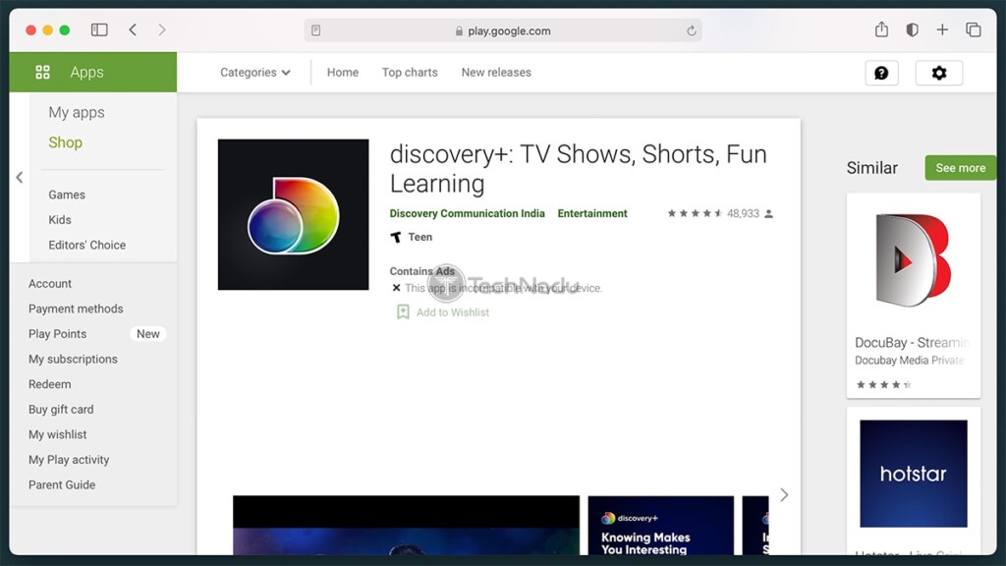Open Google Play settings gear
This screenshot has height=566, width=1006.
939,73
